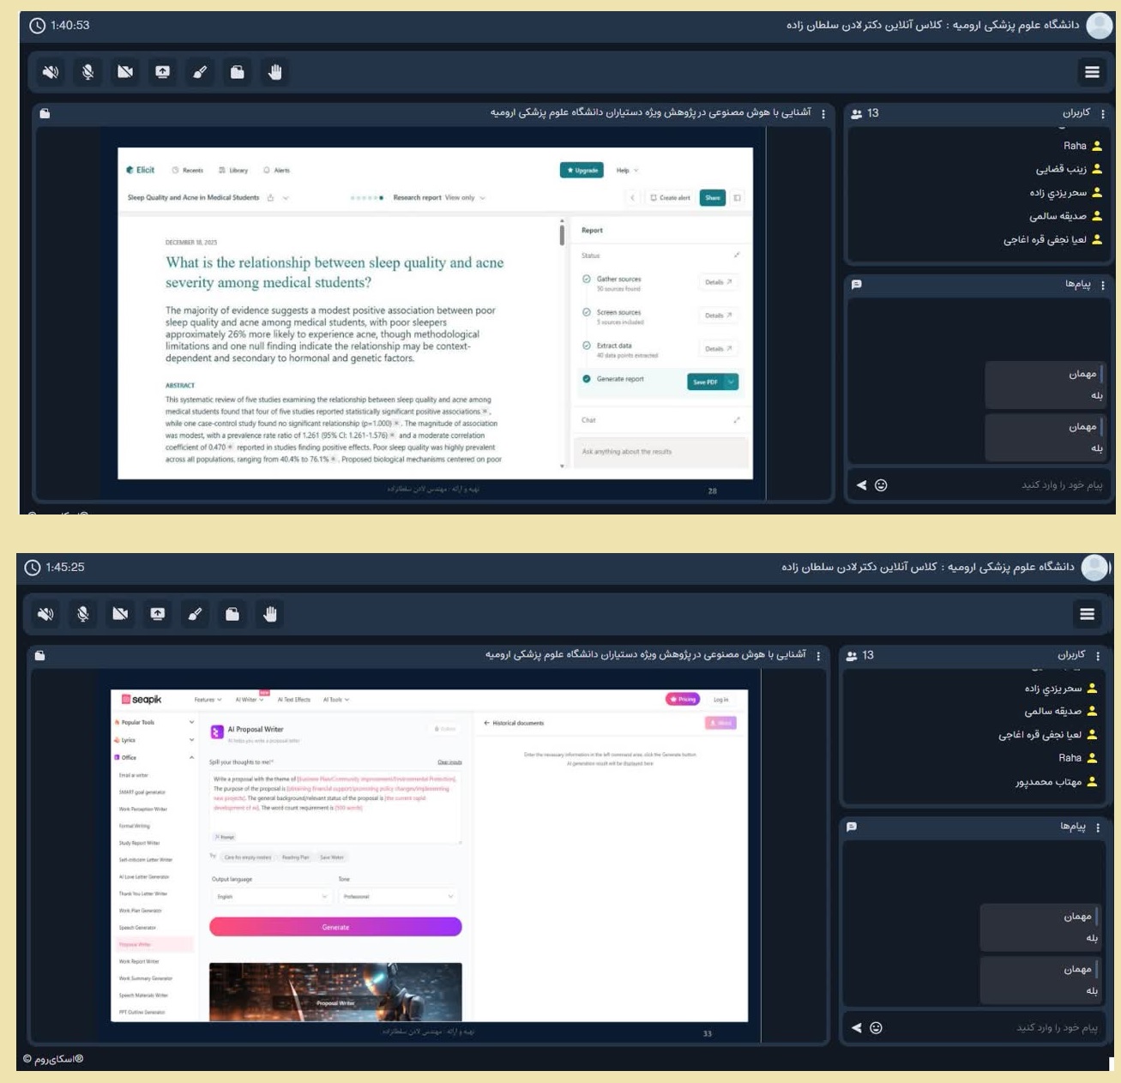Open emoji picker in the 1:40:53 session chat
This screenshot has height=1083, width=1121.
click(x=881, y=485)
